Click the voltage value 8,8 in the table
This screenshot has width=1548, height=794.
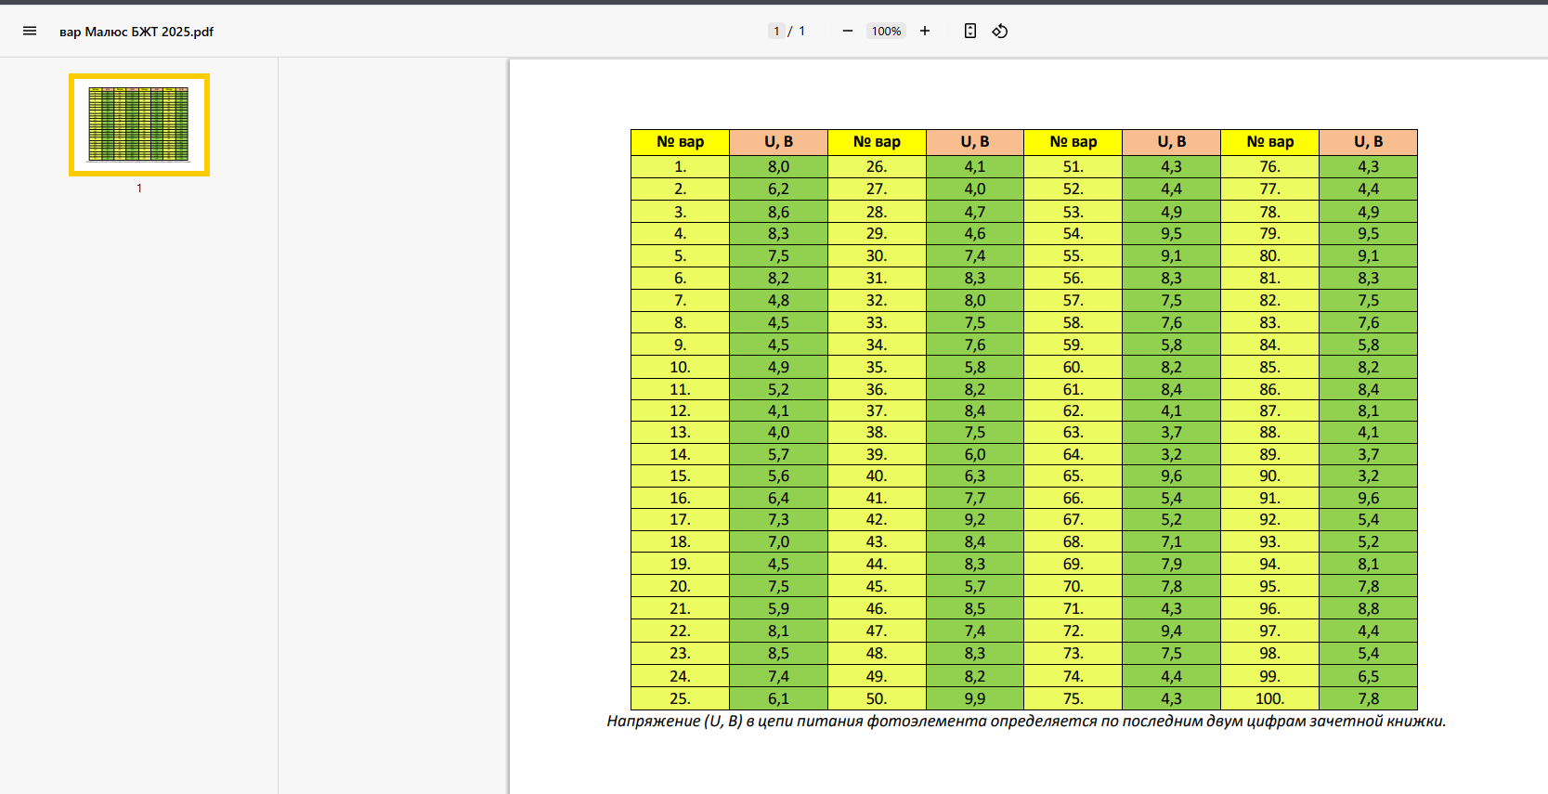click(1368, 609)
